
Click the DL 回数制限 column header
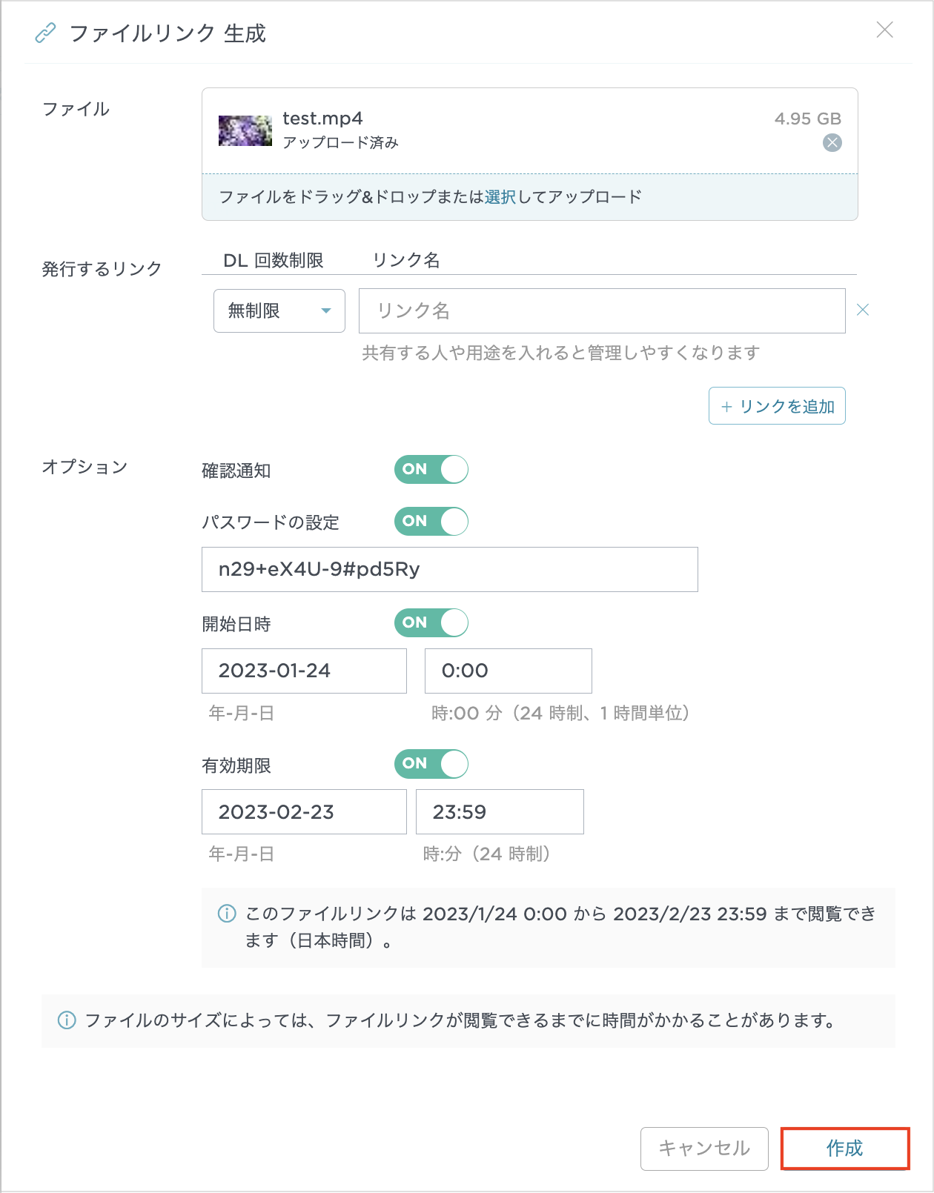274,260
